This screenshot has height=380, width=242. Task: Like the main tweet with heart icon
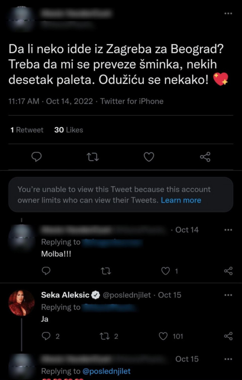coord(149,157)
